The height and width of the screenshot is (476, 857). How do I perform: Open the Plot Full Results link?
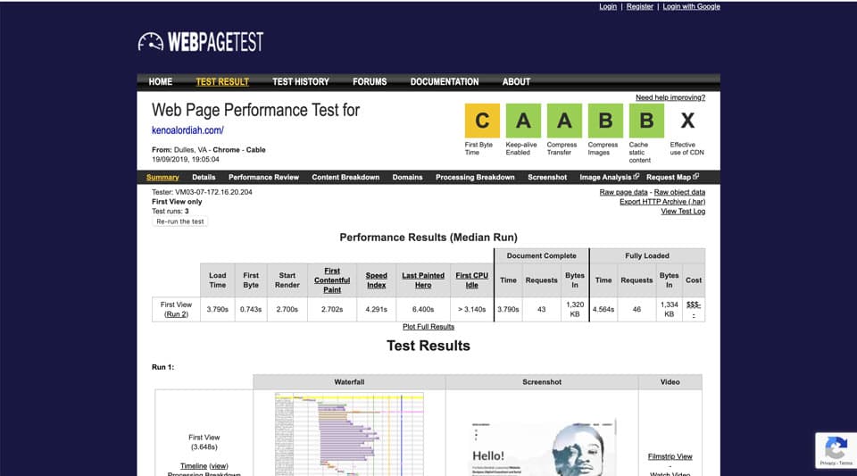click(428, 327)
